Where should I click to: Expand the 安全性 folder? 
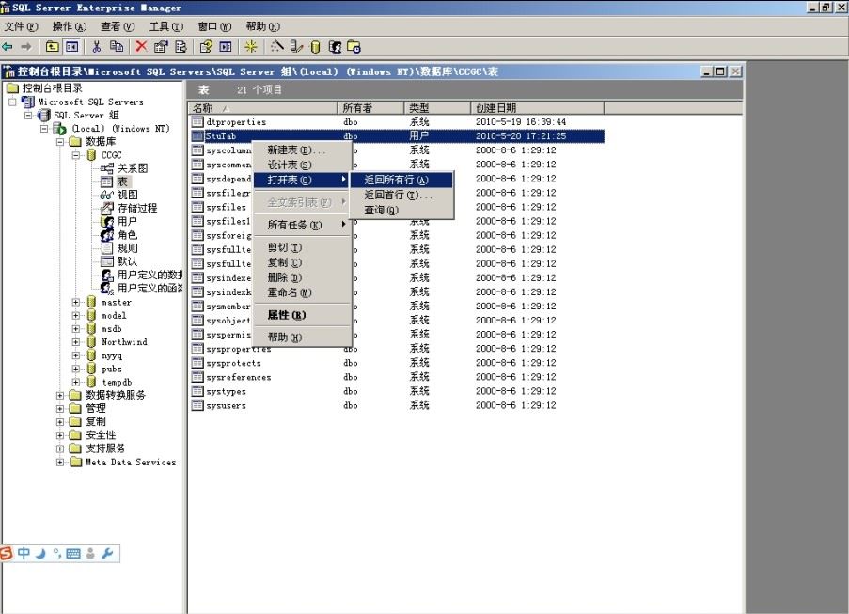pos(60,435)
